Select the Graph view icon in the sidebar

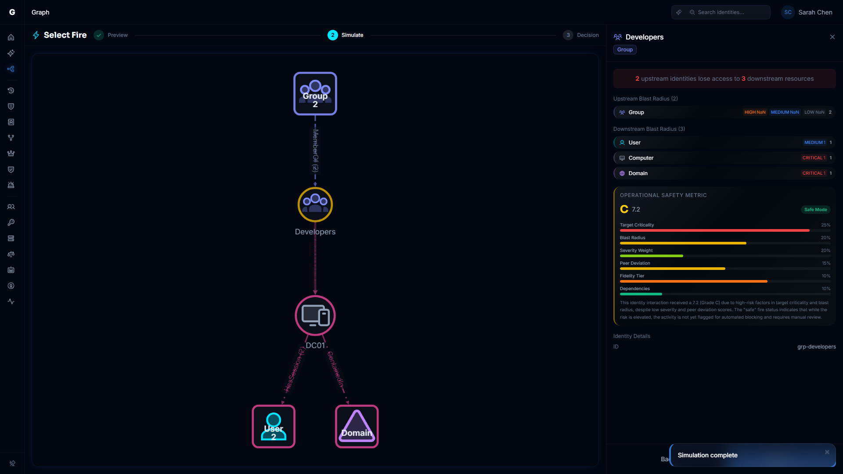(x=11, y=69)
